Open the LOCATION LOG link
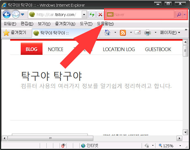The width and height of the screenshot is (190, 150). (x=119, y=49)
